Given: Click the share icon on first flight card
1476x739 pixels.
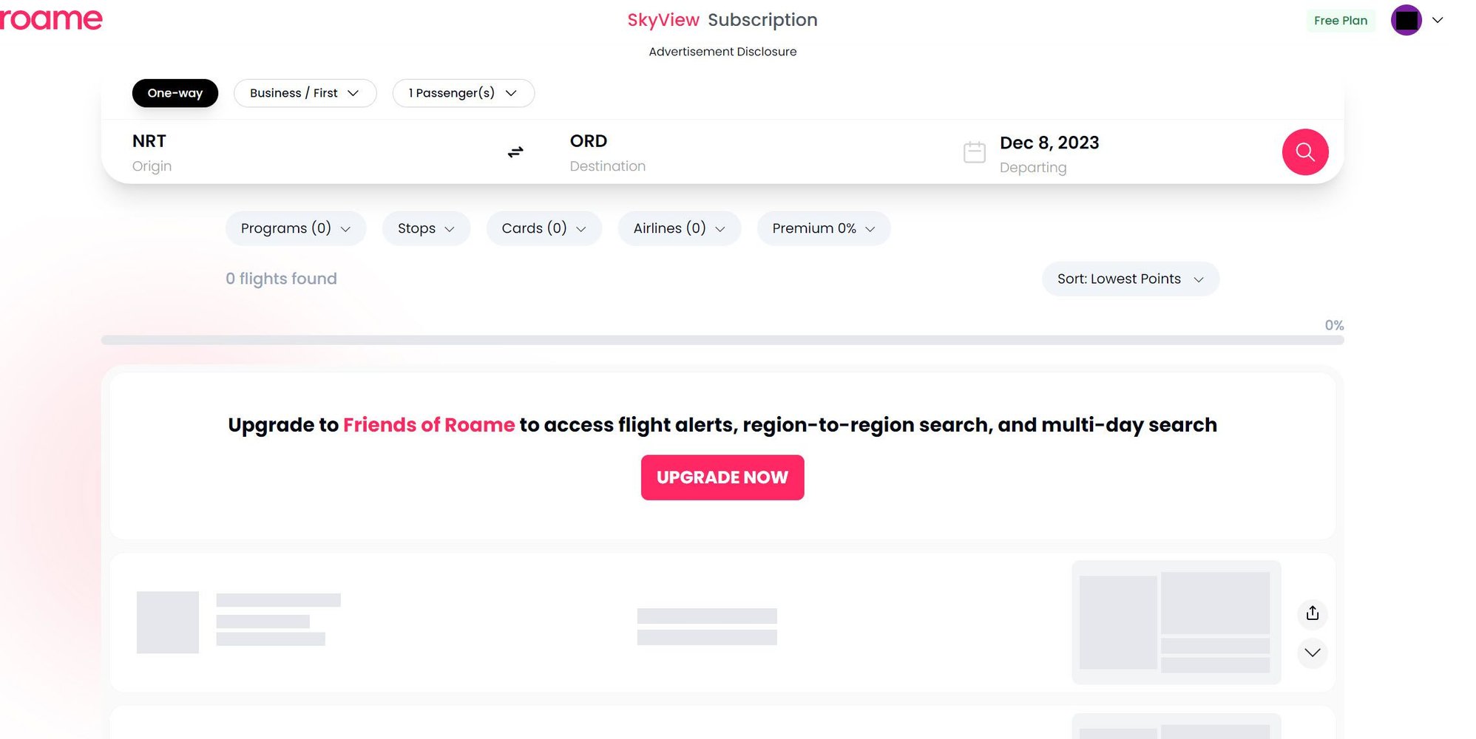Looking at the screenshot, I should click(1312, 613).
